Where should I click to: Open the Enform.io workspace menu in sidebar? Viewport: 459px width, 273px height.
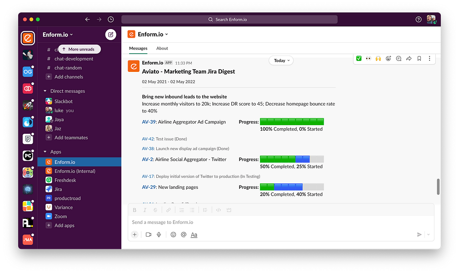click(x=58, y=35)
